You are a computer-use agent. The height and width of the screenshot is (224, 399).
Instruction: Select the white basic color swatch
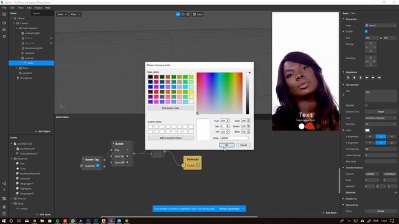[x=191, y=102]
